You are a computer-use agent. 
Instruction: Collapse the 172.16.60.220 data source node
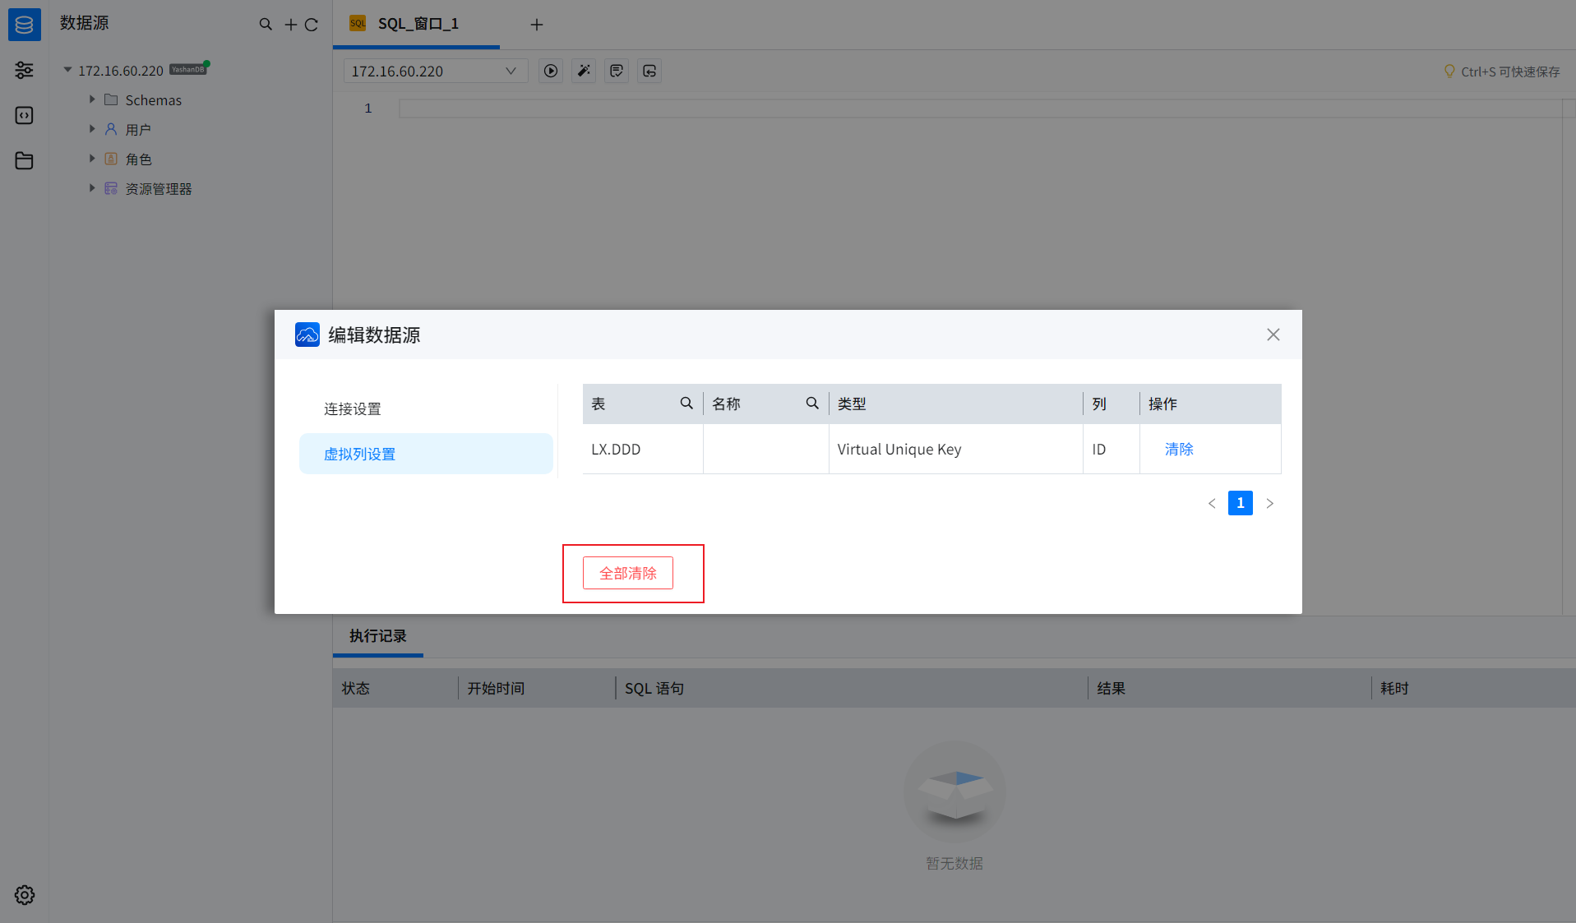click(68, 70)
